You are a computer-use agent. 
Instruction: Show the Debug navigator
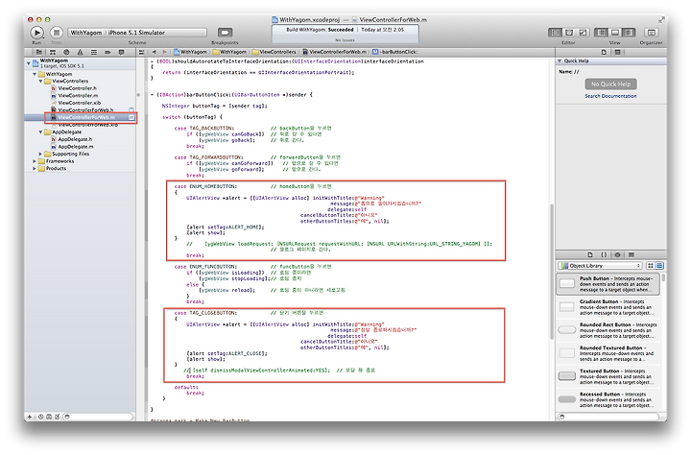(x=93, y=52)
